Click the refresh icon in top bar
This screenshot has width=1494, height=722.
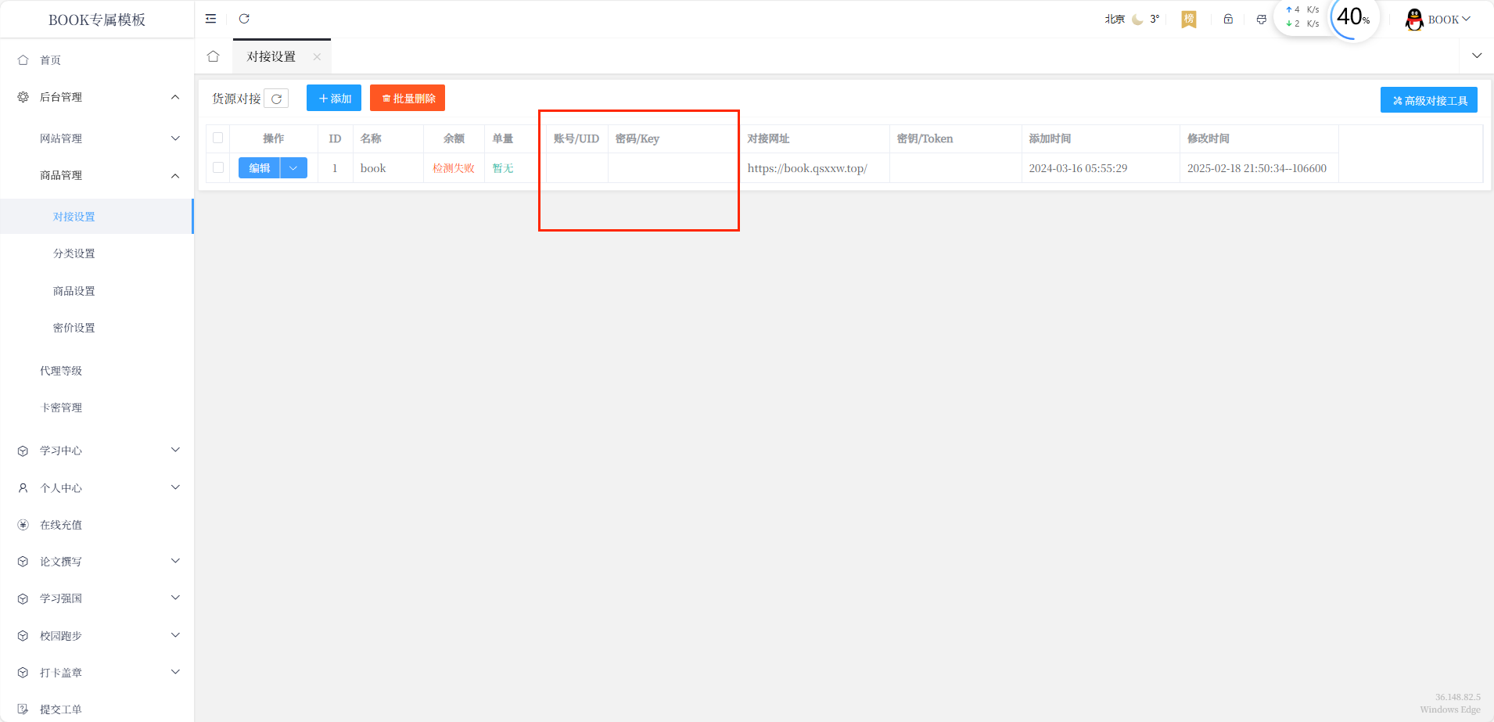tap(244, 19)
